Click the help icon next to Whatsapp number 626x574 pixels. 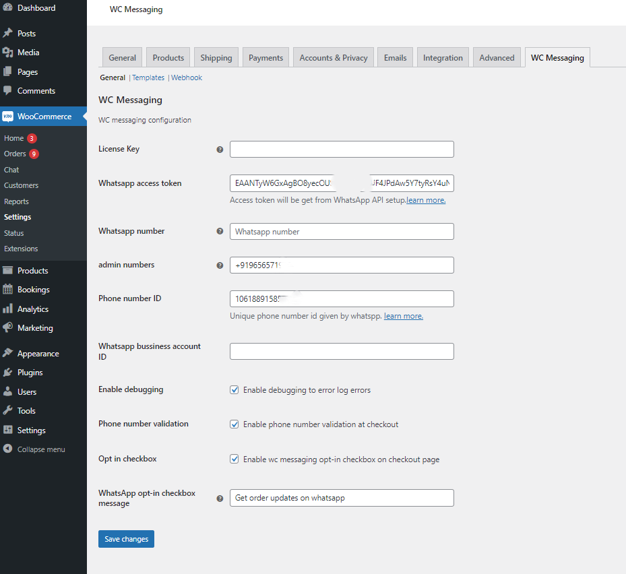click(220, 231)
